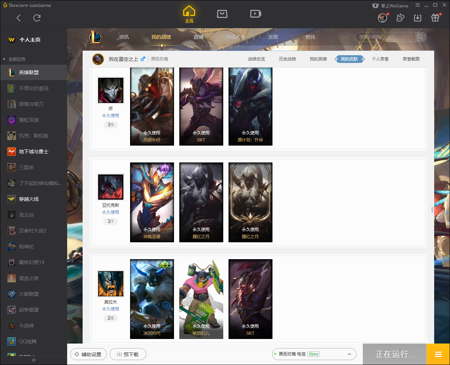Screen dimensions: 450x365
Task: Collapse the 全部应用 list
Action: pos(4,59)
